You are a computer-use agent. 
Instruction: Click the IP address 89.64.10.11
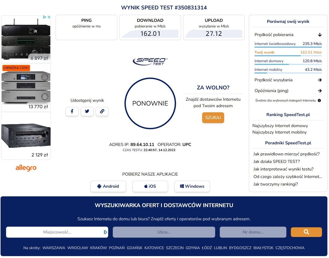[x=142, y=145]
